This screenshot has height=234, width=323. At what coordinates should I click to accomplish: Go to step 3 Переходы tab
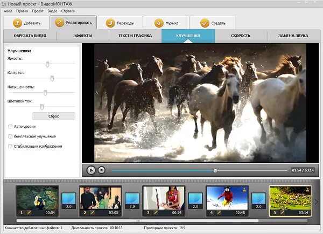pos(120,23)
